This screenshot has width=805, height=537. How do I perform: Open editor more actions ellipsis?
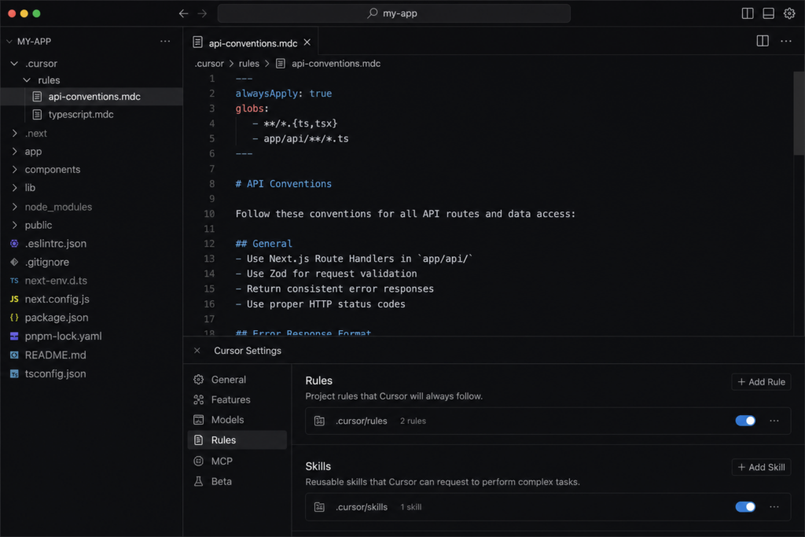785,41
